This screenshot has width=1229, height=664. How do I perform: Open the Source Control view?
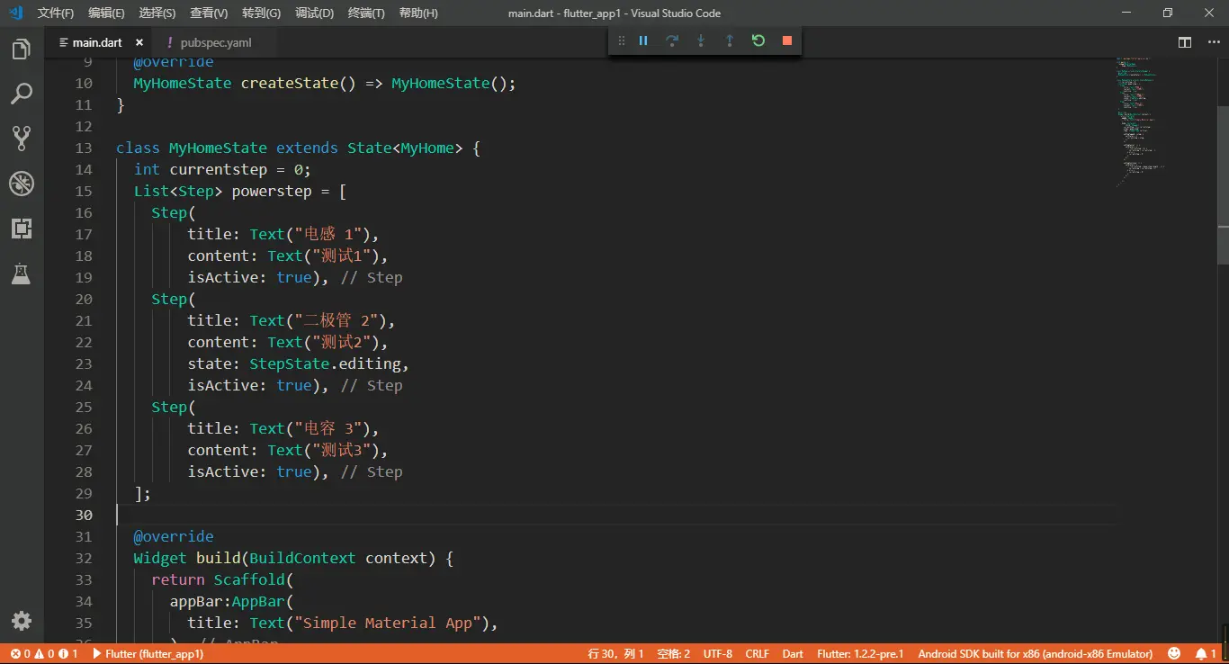coord(22,138)
